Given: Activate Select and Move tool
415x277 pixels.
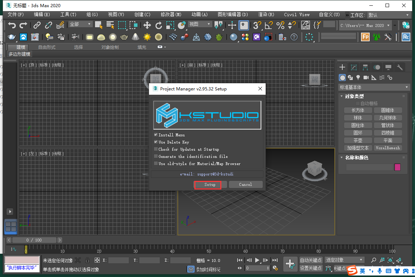Looking at the screenshot, I should [x=147, y=25].
